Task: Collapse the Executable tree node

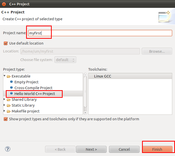Action: [5, 76]
